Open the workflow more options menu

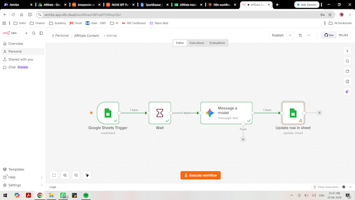click(x=309, y=36)
